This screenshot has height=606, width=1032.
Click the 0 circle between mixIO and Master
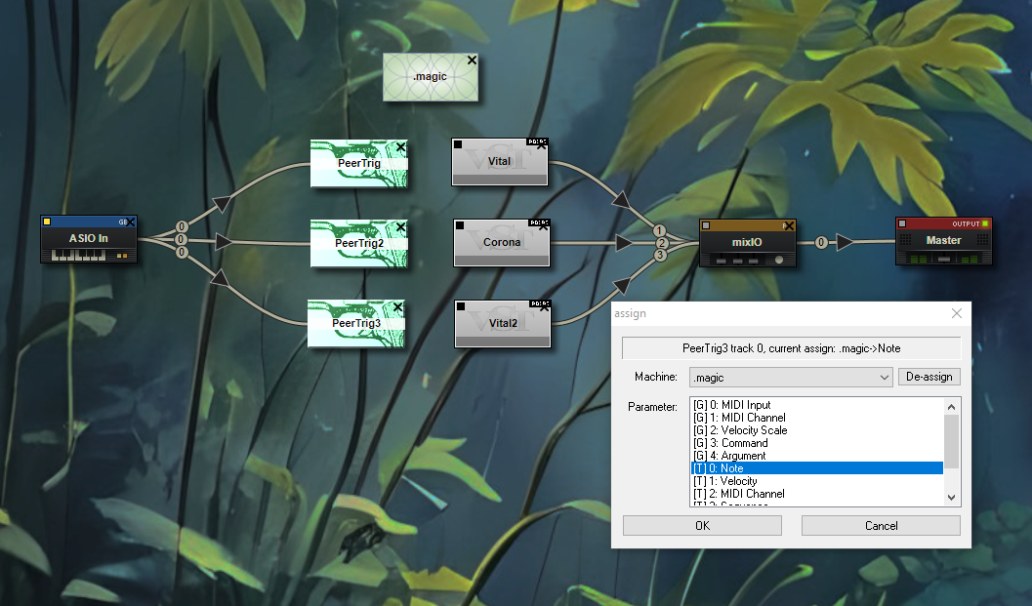pyautogui.click(x=821, y=242)
